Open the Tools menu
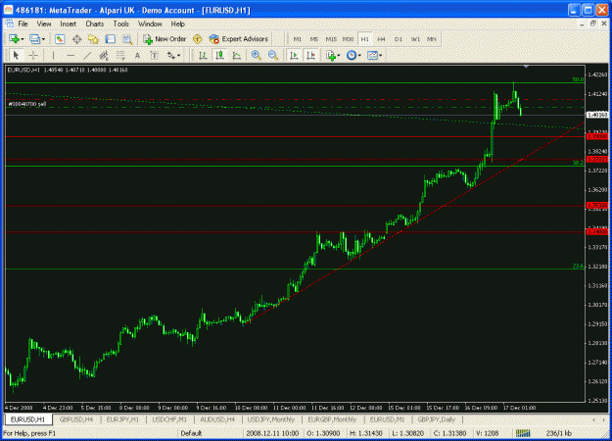The image size is (612, 441). coord(121,24)
